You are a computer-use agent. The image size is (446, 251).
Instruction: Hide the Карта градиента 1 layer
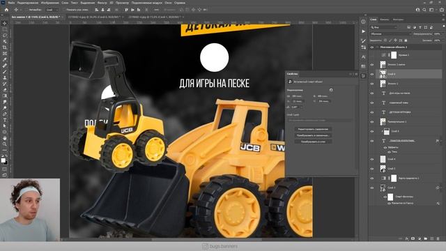click(371, 178)
